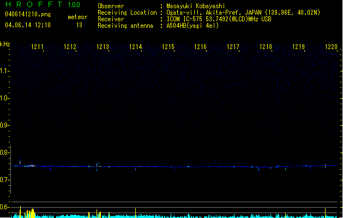The height and width of the screenshot is (218, 343).
Task: Click the 1.1 kHz frequency label
Action: (4, 71)
